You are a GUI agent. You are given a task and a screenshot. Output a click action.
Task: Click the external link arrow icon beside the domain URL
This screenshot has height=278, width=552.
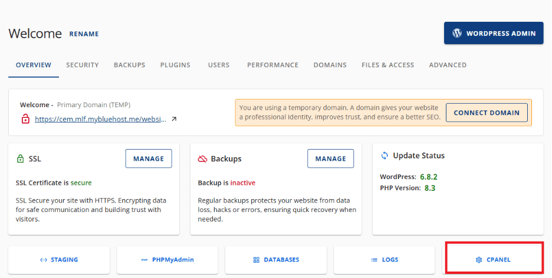pos(174,119)
